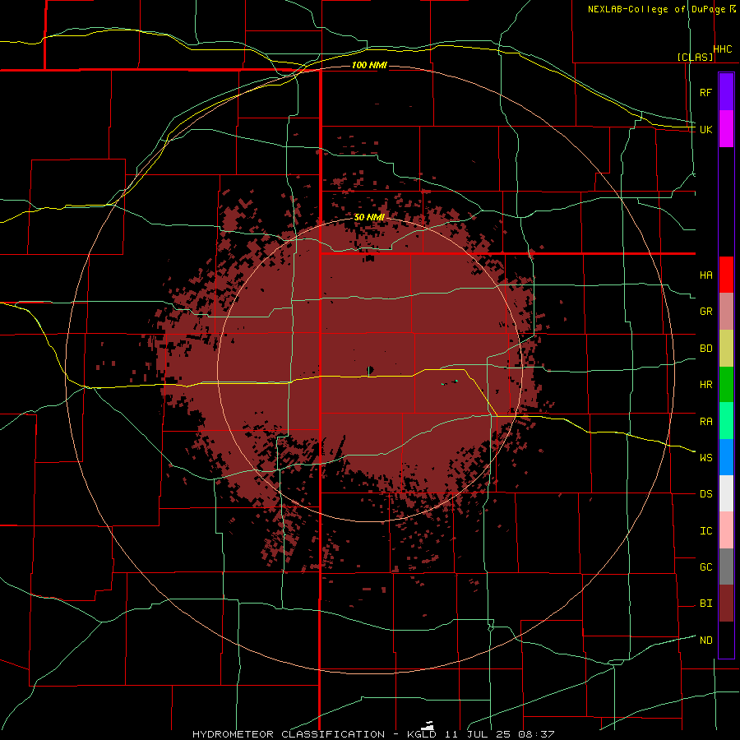Click the dusty pink GR legend swatch
740x740 pixels.
[726, 311]
